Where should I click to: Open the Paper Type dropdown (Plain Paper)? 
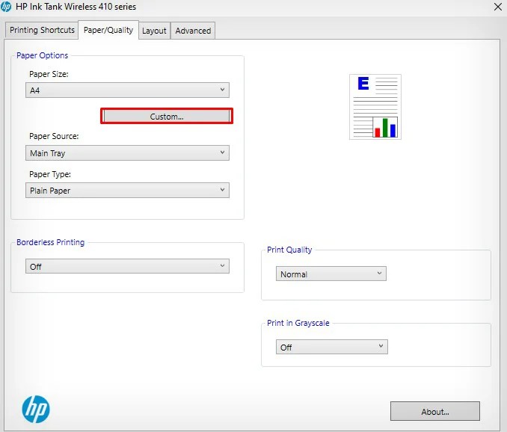(127, 191)
